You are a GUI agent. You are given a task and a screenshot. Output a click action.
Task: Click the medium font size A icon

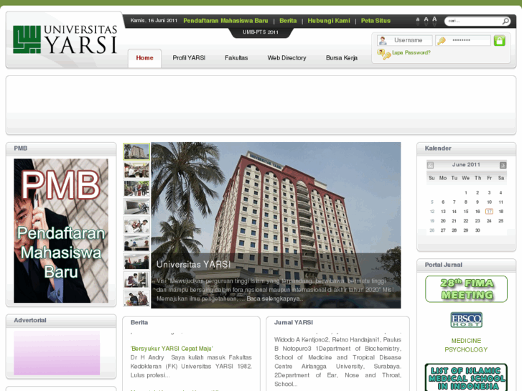coord(426,20)
